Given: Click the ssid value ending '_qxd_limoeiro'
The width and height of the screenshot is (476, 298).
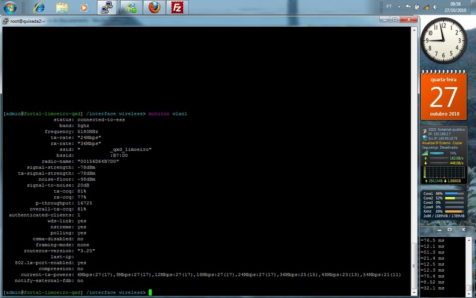Looking at the screenshot, I should pyautogui.click(x=114, y=150).
